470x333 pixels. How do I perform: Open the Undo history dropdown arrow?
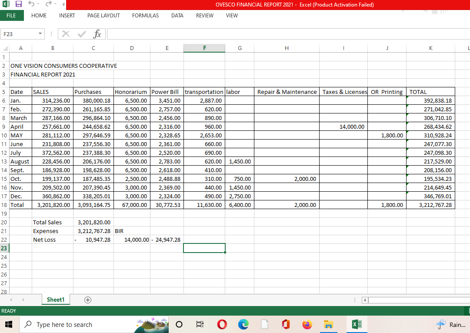[38, 4]
